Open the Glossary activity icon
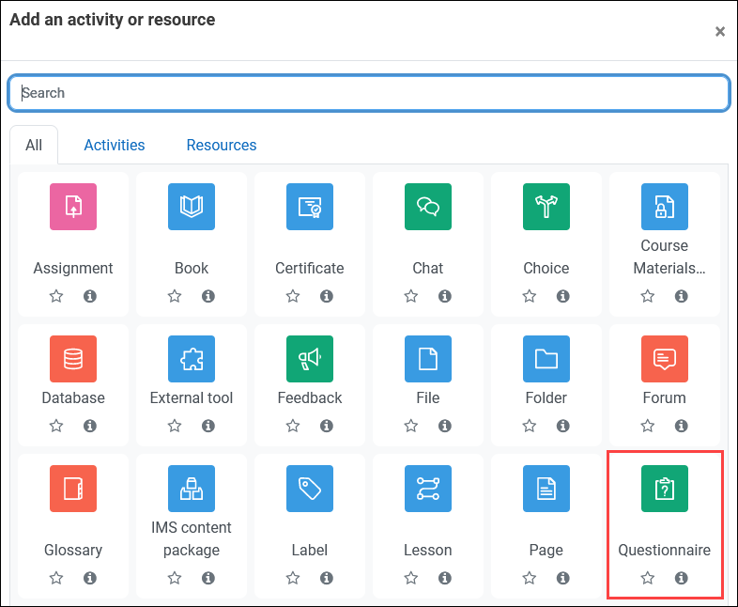 pos(73,489)
